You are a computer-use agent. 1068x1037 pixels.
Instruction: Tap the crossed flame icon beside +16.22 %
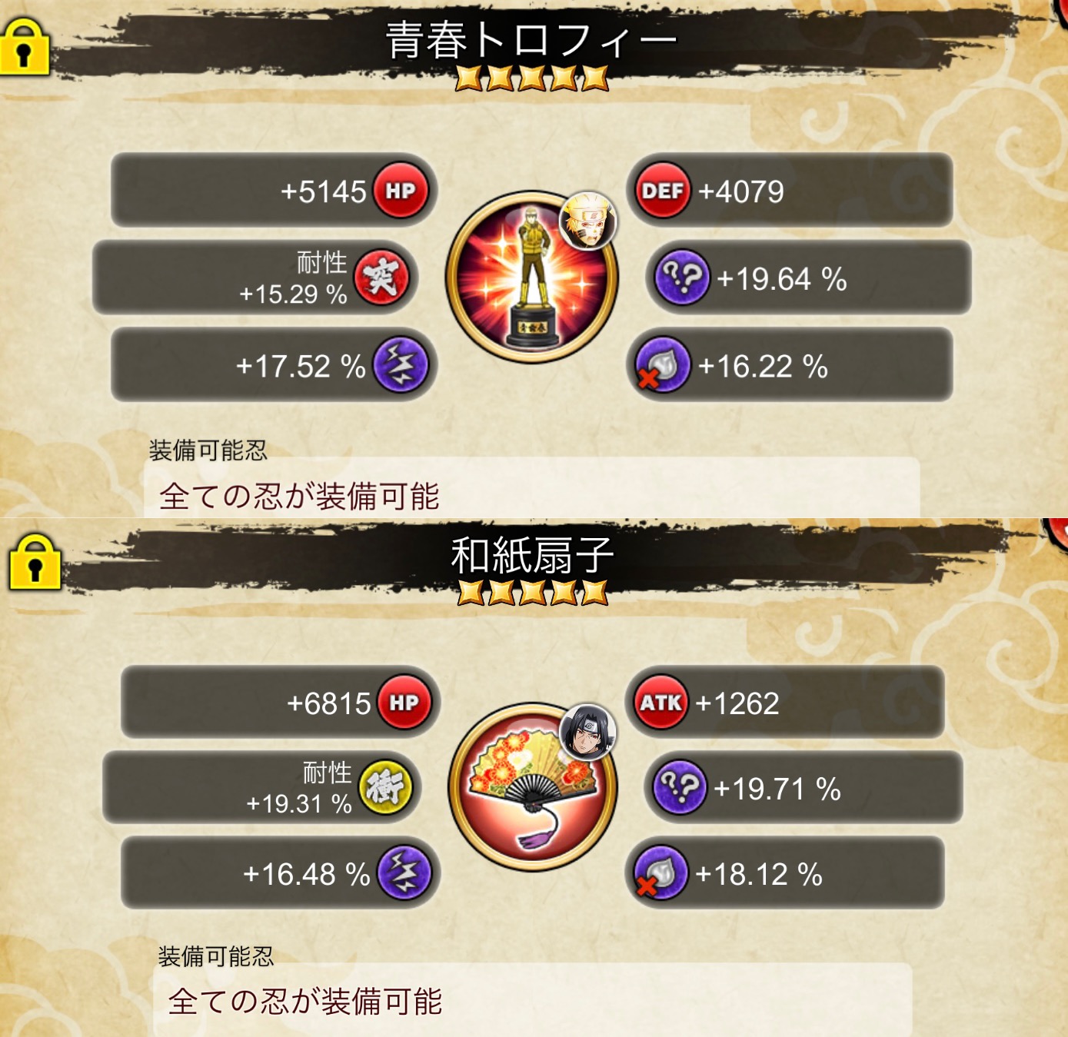(x=662, y=365)
